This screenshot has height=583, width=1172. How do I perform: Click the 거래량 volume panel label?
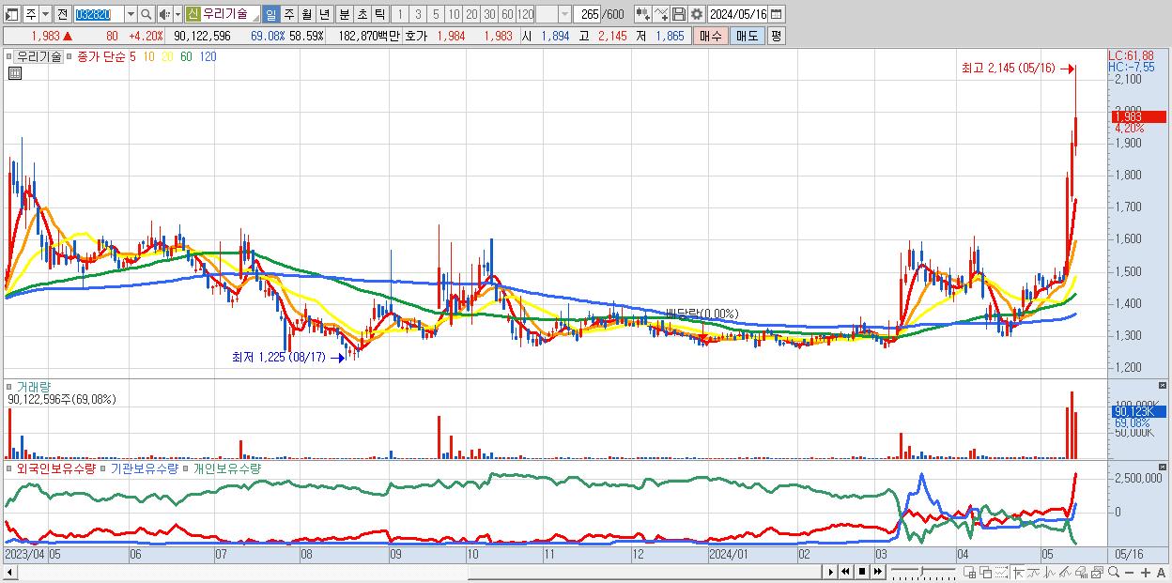pos(33,386)
